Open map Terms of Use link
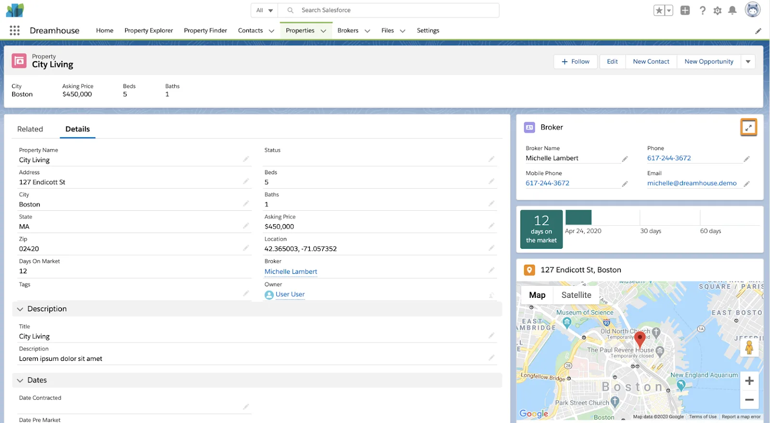 pyautogui.click(x=703, y=417)
